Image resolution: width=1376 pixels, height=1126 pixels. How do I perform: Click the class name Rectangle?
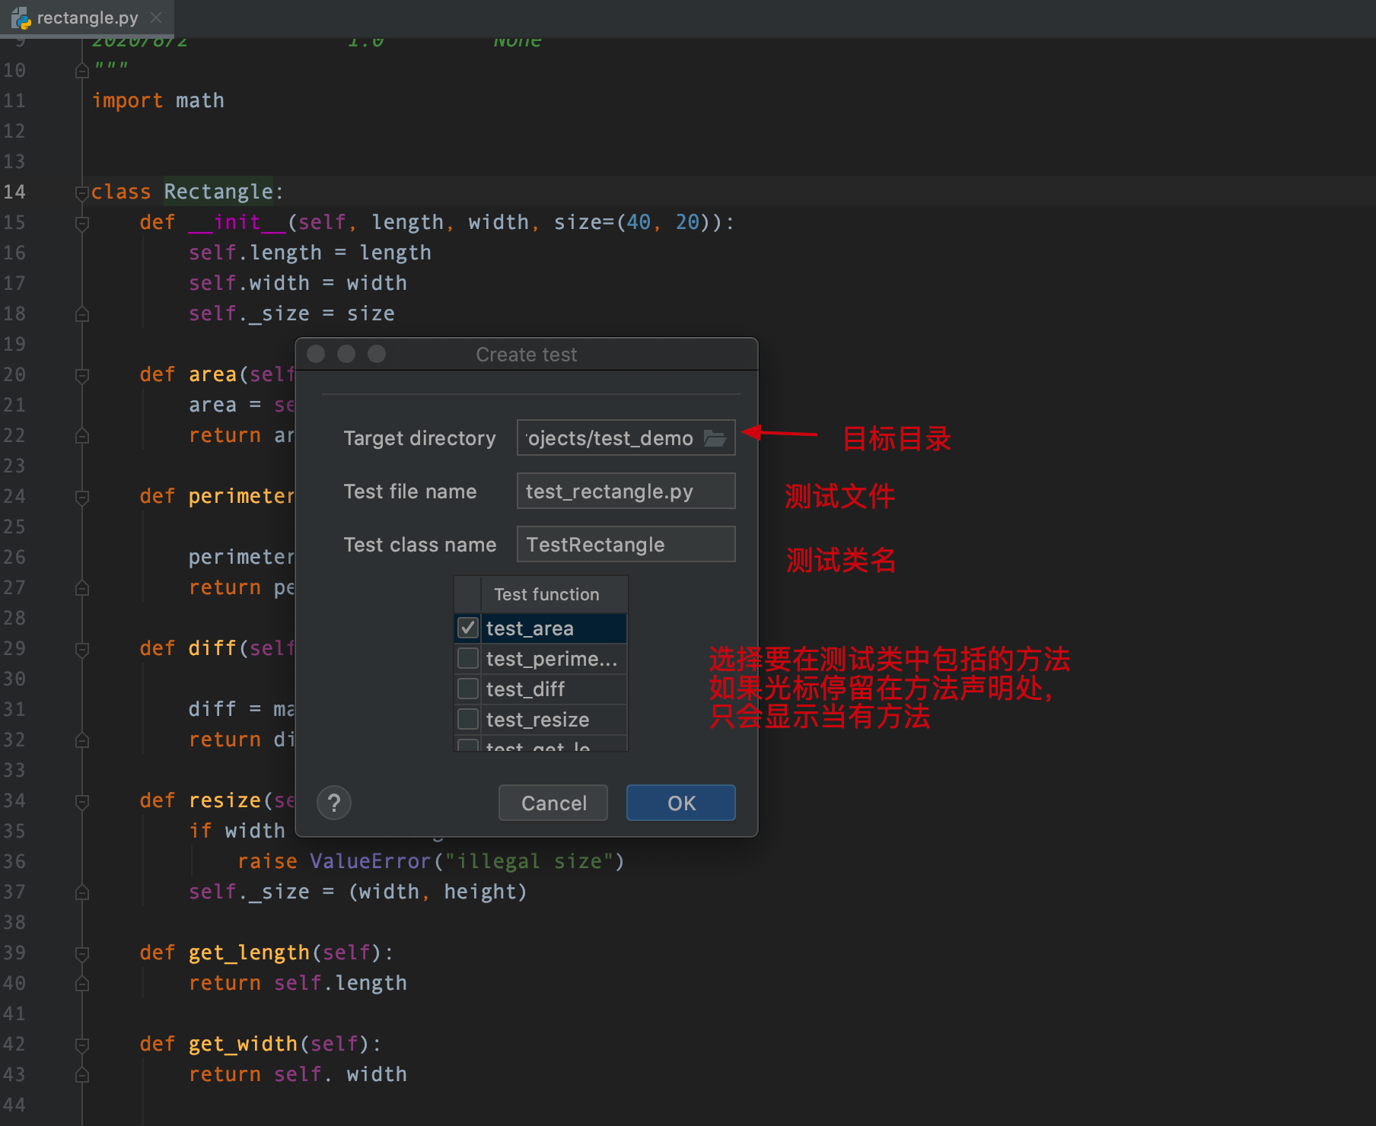coord(218,192)
